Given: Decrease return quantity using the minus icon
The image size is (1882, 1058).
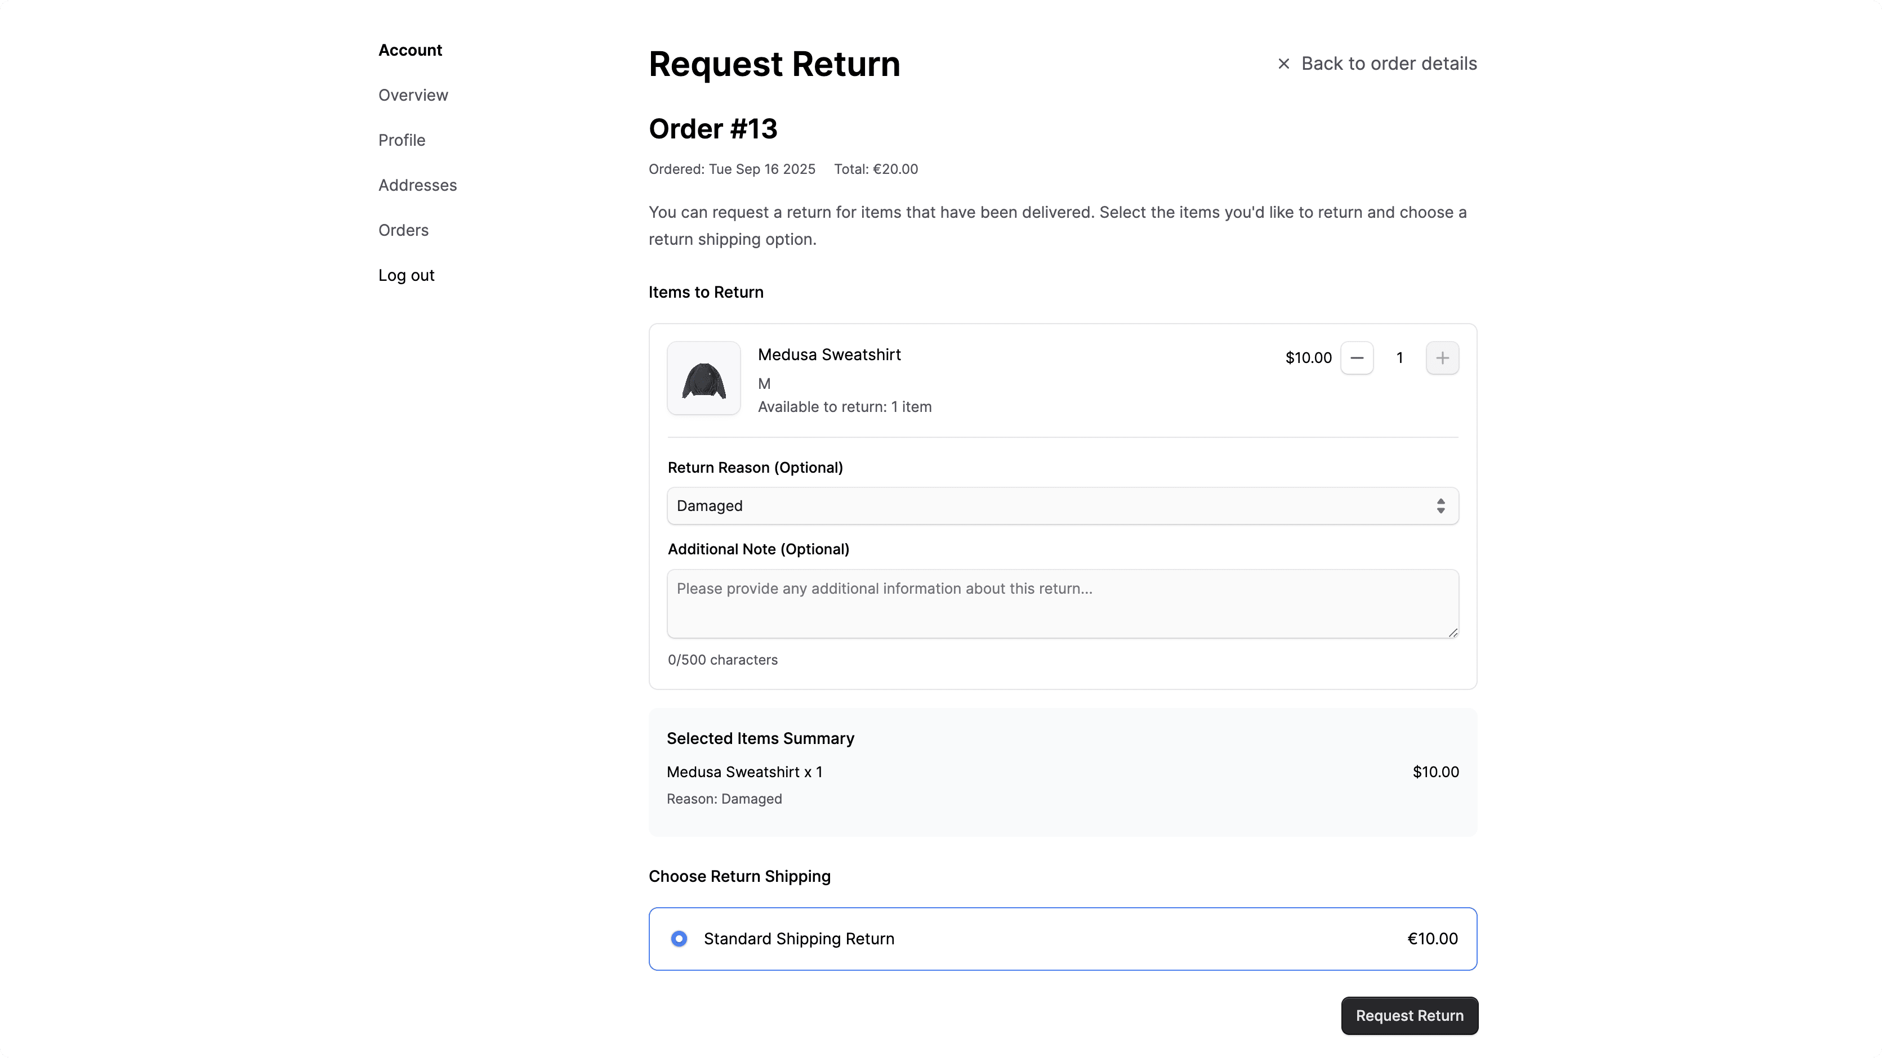Looking at the screenshot, I should click(x=1357, y=358).
